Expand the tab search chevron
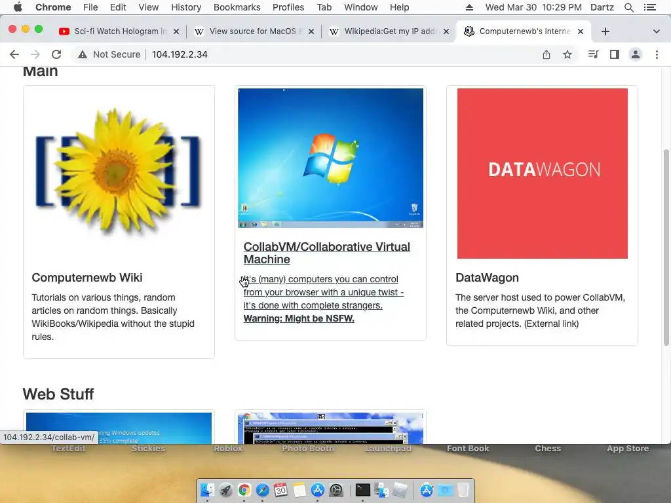671x503 pixels. tap(656, 31)
